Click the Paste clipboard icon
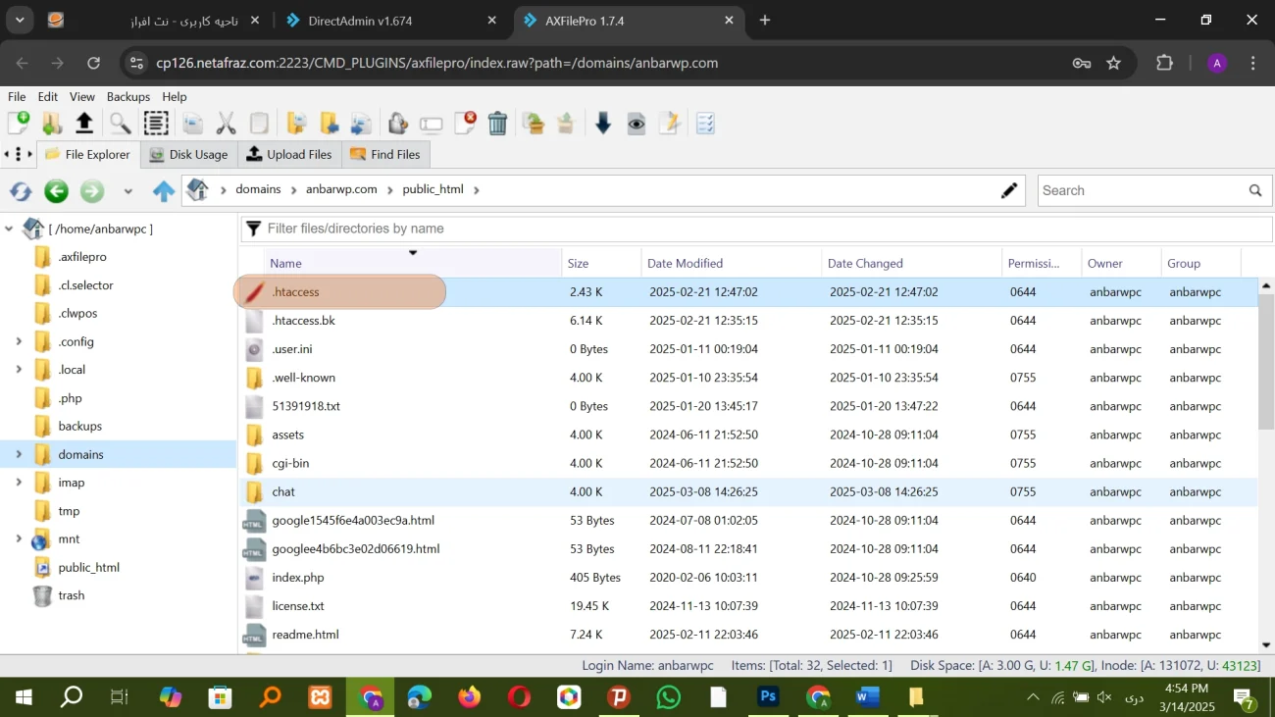 click(258, 123)
